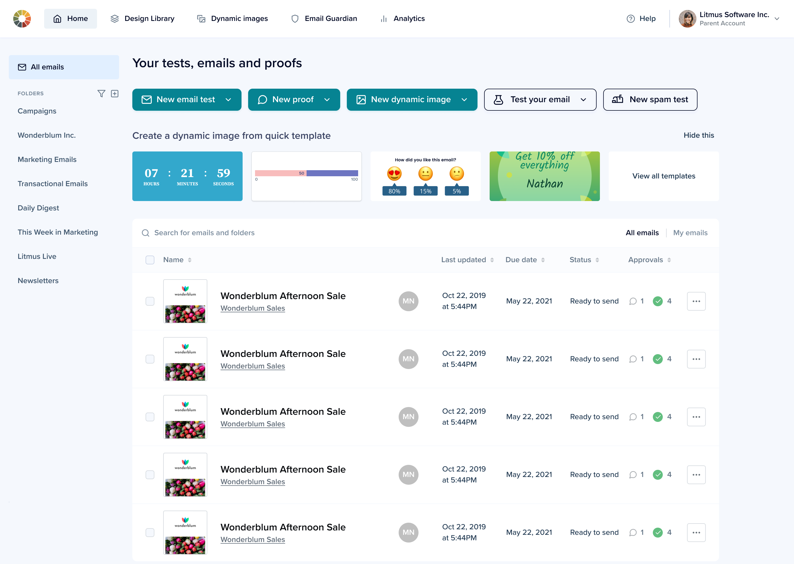Open Design Library tab
The height and width of the screenshot is (564, 794).
[x=143, y=18]
